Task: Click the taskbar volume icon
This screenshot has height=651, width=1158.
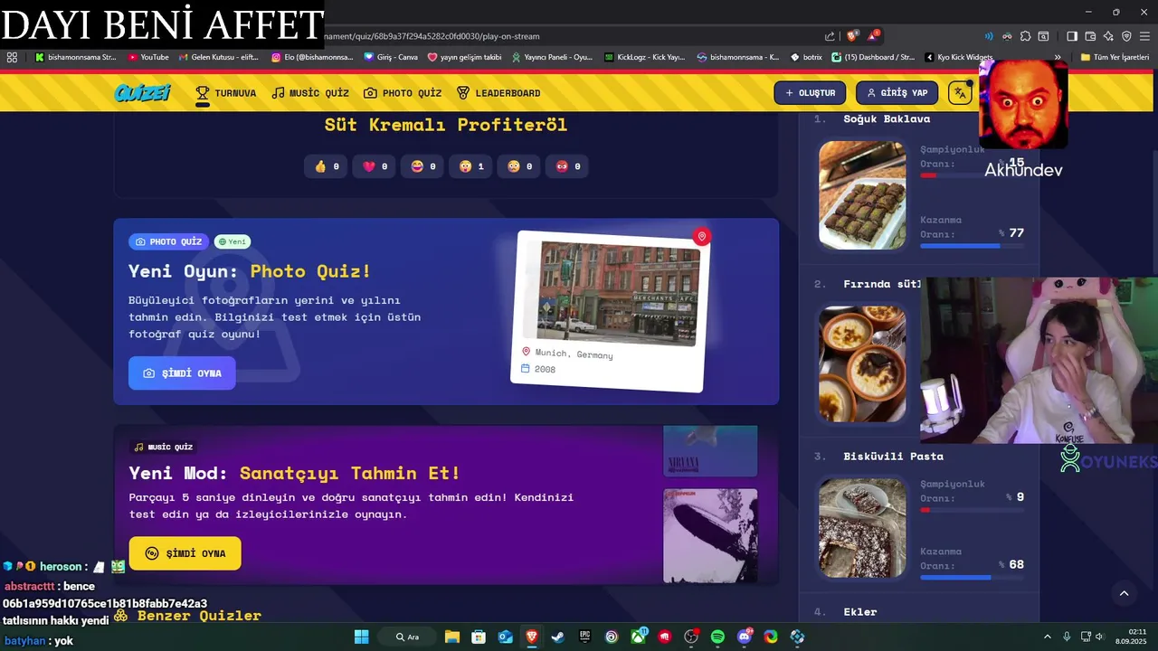Action: (x=1099, y=637)
